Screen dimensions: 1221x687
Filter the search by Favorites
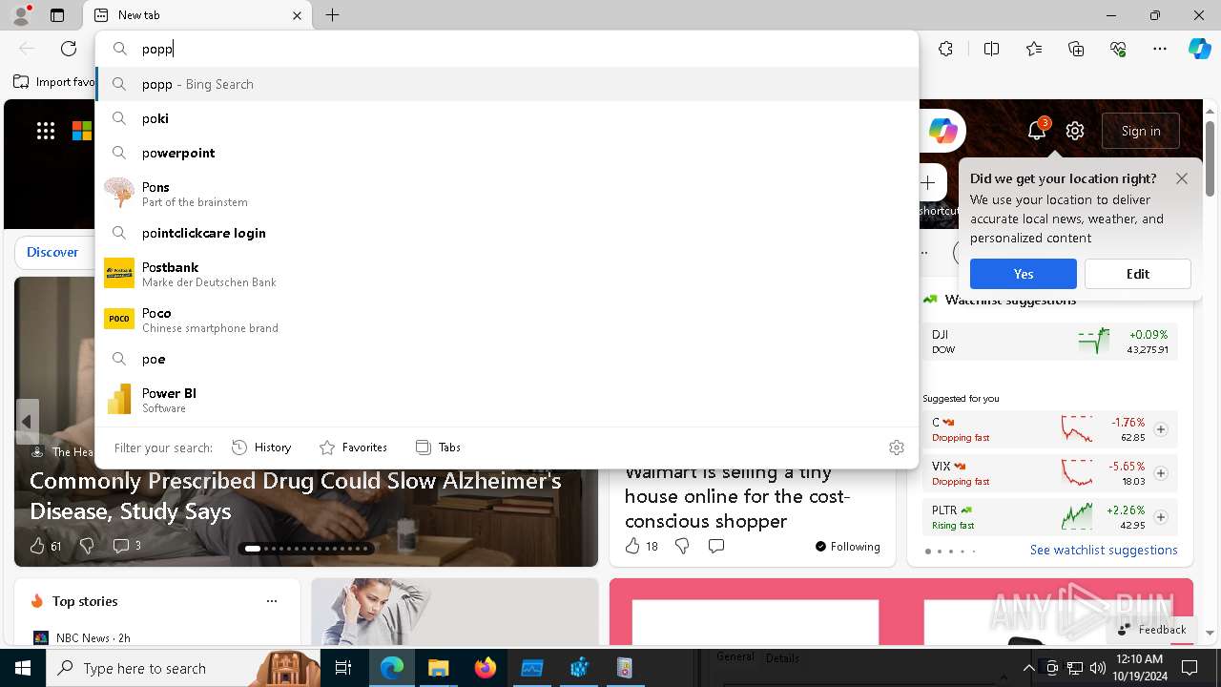coord(353,447)
